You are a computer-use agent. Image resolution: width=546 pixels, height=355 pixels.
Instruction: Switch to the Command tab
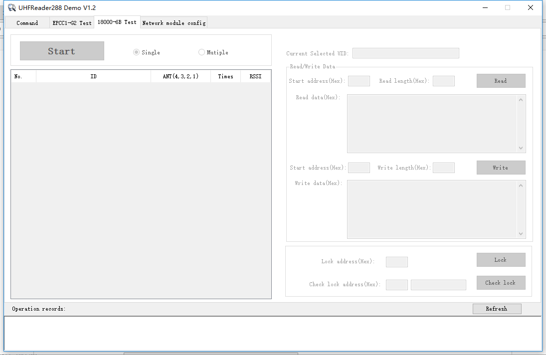coord(27,23)
